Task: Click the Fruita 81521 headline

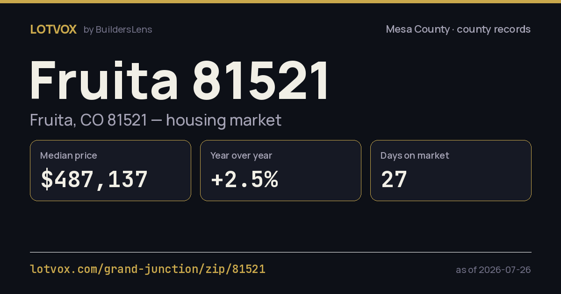Action: pos(180,81)
